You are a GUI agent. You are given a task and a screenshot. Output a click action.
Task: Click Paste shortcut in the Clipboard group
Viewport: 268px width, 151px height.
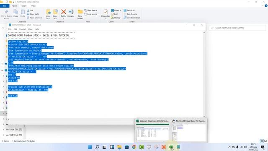(x=34, y=18)
